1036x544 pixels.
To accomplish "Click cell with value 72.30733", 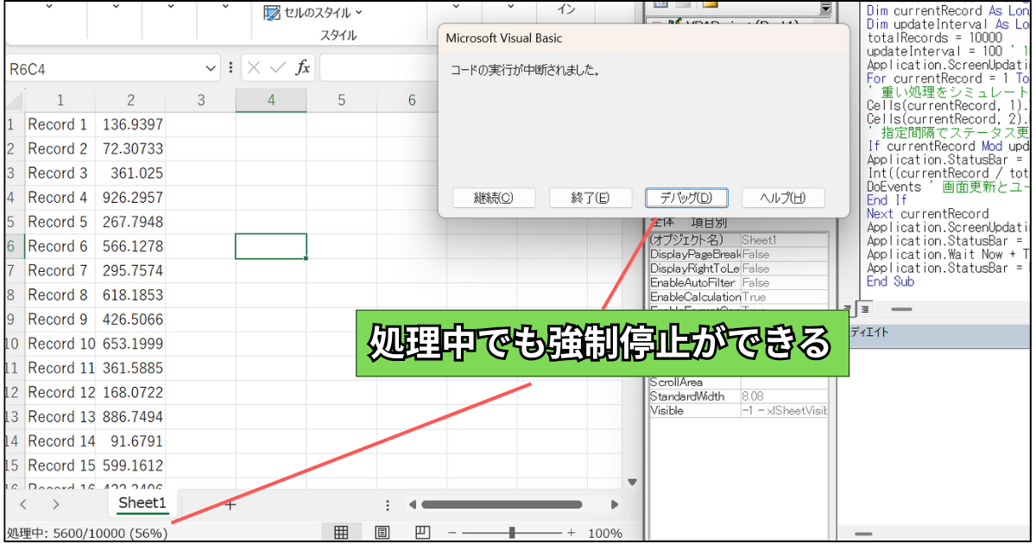I will coord(132,149).
